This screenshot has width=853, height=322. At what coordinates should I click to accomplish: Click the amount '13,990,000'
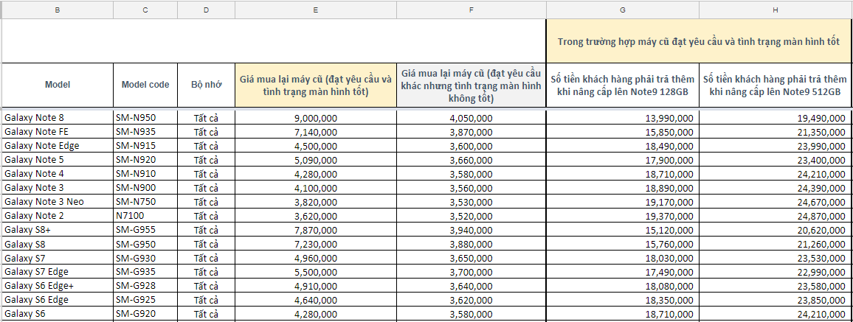pyautogui.click(x=622, y=117)
